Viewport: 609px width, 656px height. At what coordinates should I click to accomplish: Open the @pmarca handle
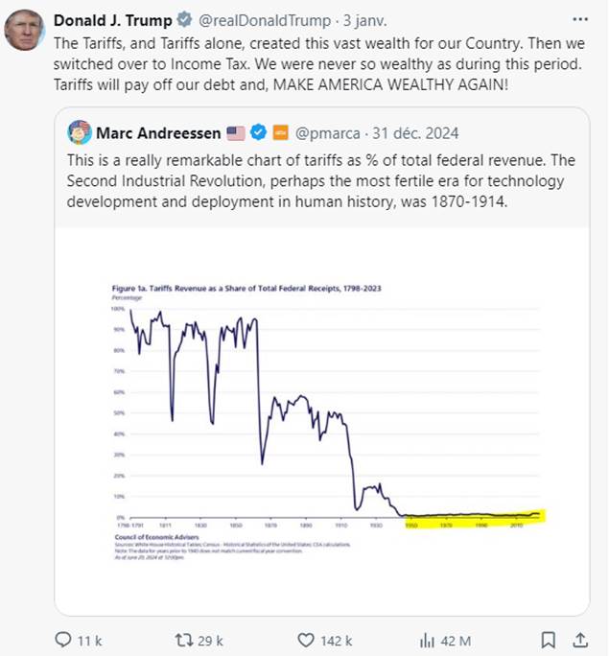pos(327,133)
